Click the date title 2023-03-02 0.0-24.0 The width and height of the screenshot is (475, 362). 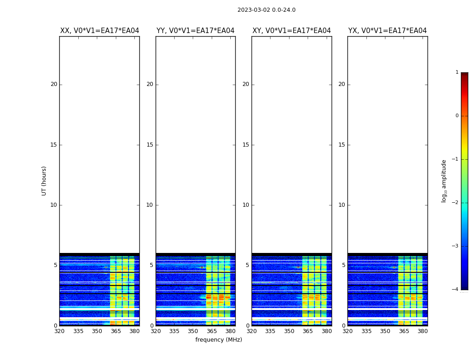click(266, 10)
